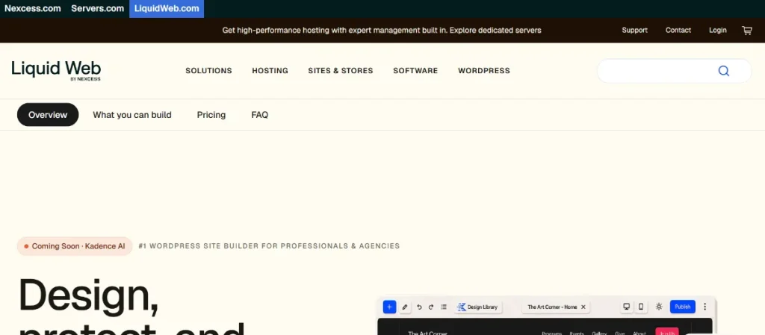765x335 pixels.
Task: Select the Overview tab
Action: click(48, 115)
